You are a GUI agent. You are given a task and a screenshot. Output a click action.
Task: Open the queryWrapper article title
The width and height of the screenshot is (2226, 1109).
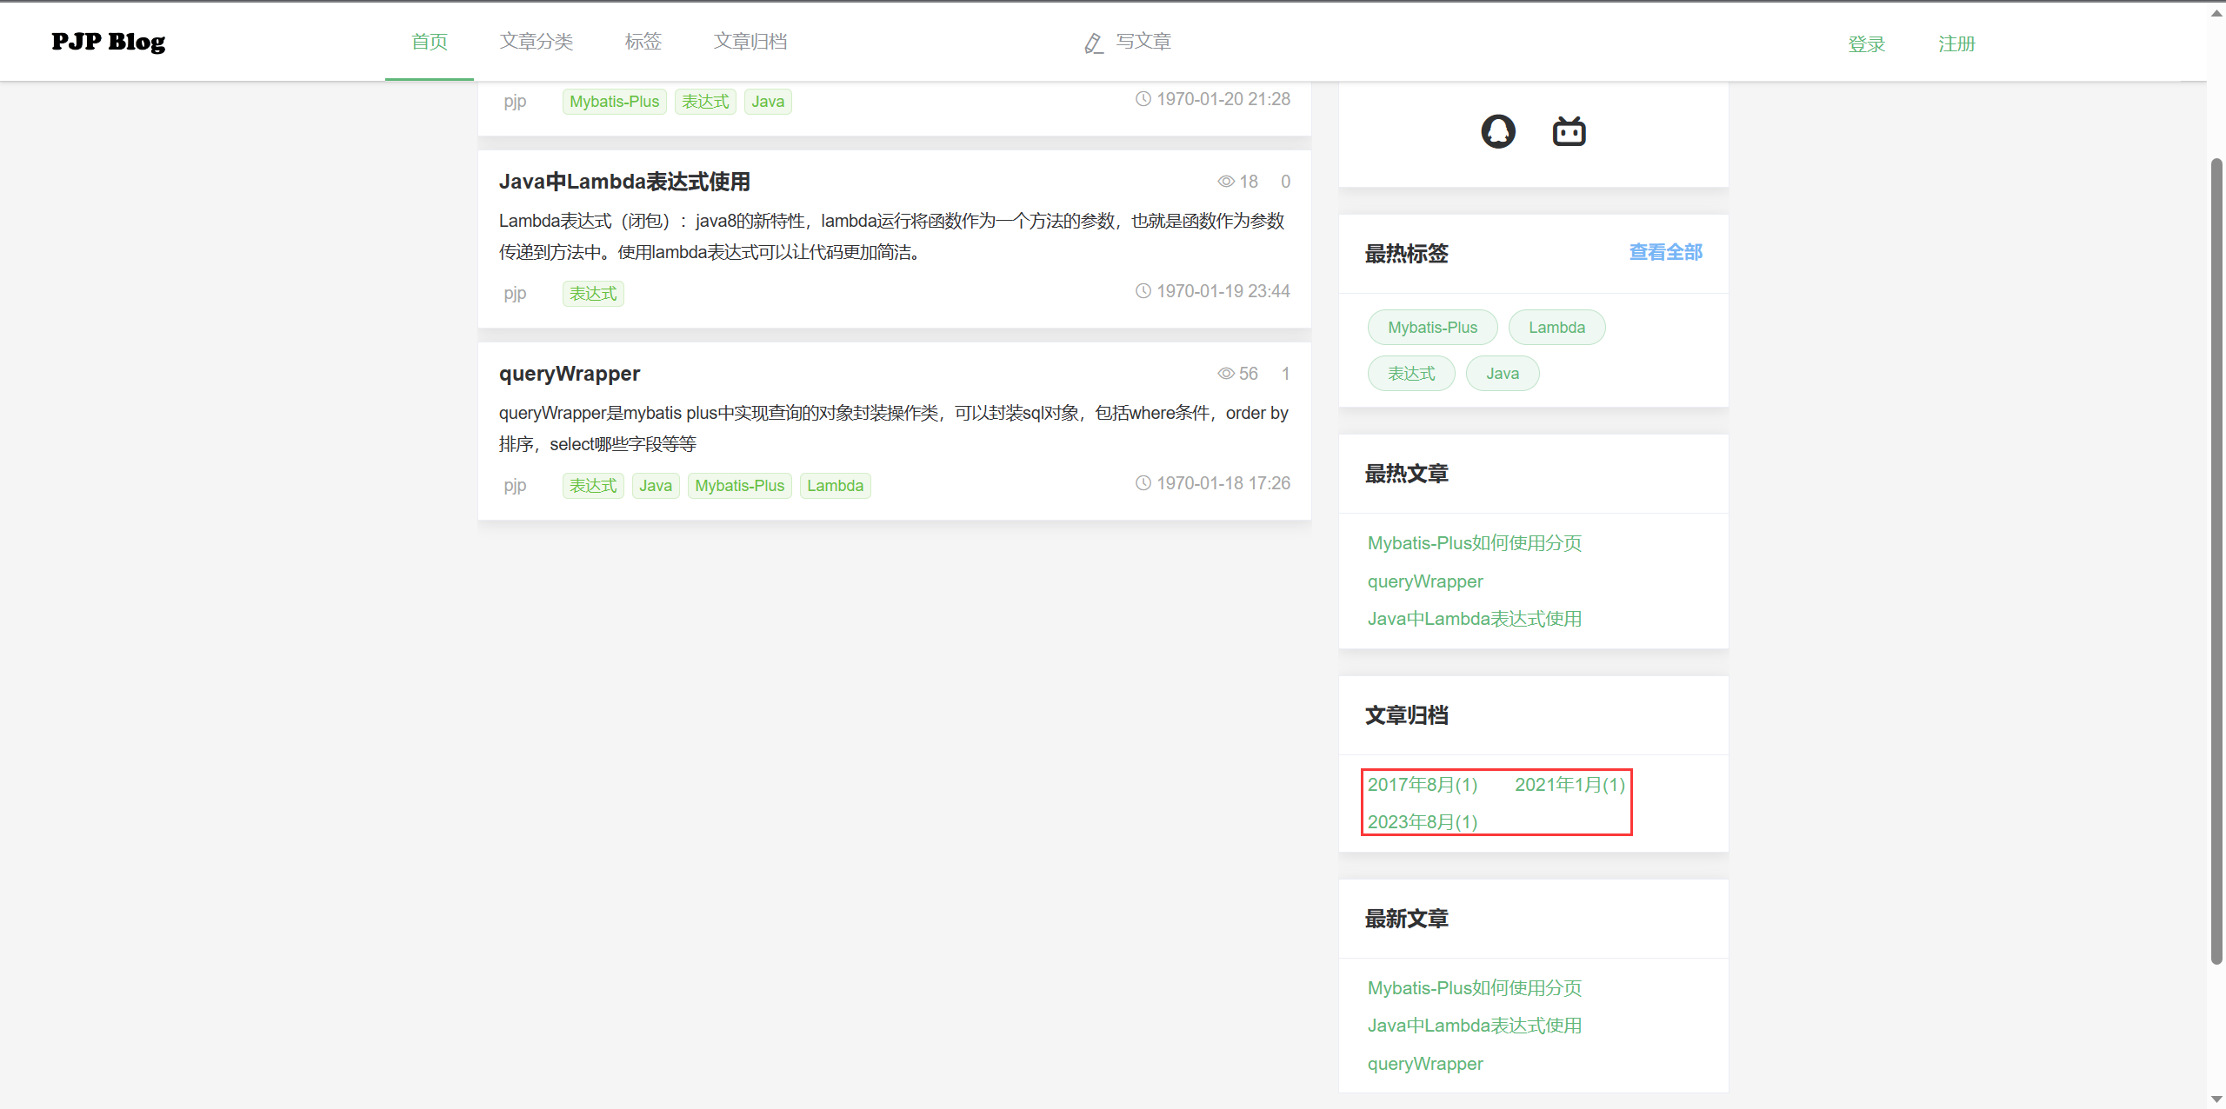[x=570, y=374]
